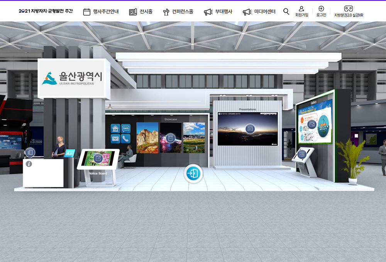Click the Notice Board label
The image size is (386, 262).
point(98,173)
